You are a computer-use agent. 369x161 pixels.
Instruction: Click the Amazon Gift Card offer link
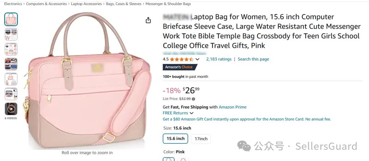coord(247,119)
